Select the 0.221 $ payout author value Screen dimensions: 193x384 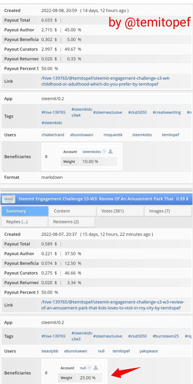(49, 254)
